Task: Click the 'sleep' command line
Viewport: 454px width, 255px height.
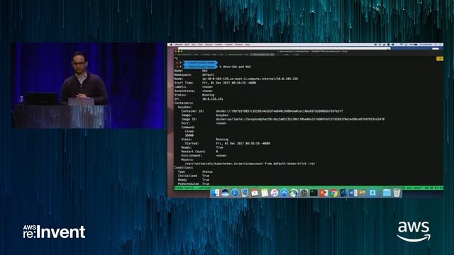Action: click(189, 132)
